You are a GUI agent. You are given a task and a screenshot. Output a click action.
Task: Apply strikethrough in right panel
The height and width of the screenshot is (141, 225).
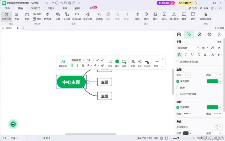coord(199,55)
